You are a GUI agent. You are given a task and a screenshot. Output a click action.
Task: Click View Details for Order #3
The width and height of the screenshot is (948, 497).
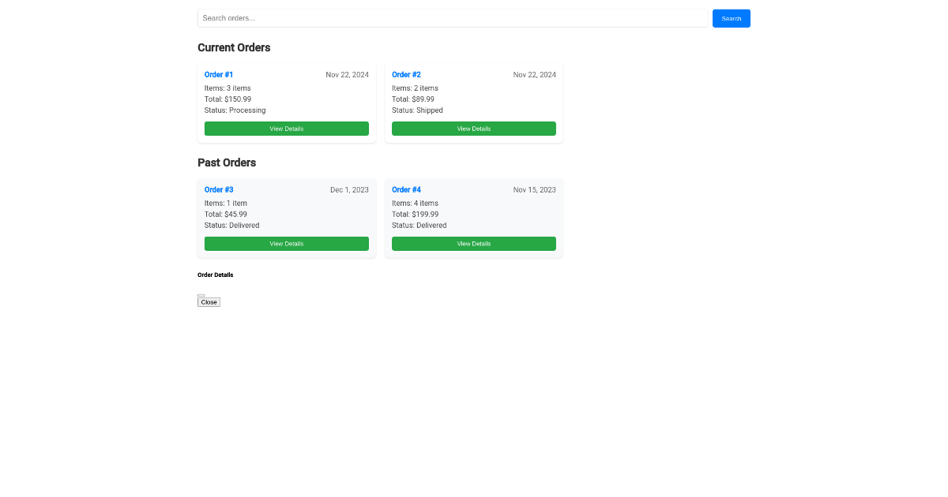[x=286, y=243]
